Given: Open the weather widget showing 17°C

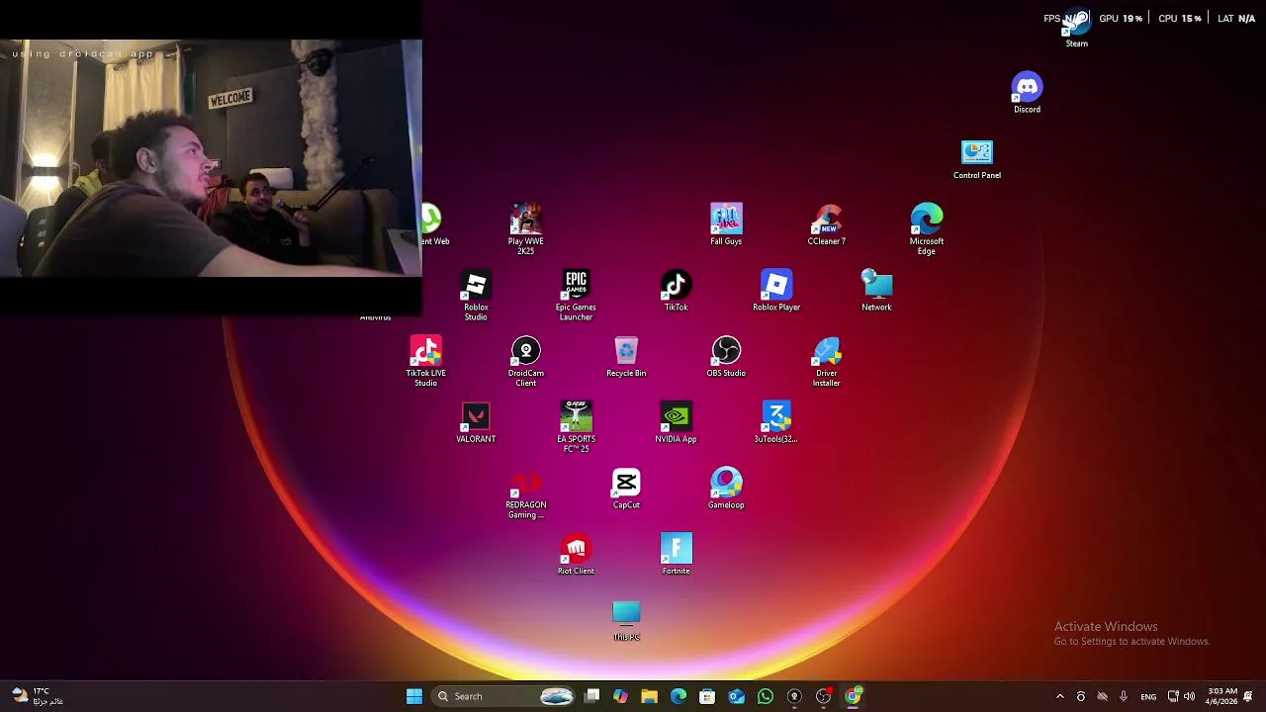Looking at the screenshot, I should tap(38, 696).
